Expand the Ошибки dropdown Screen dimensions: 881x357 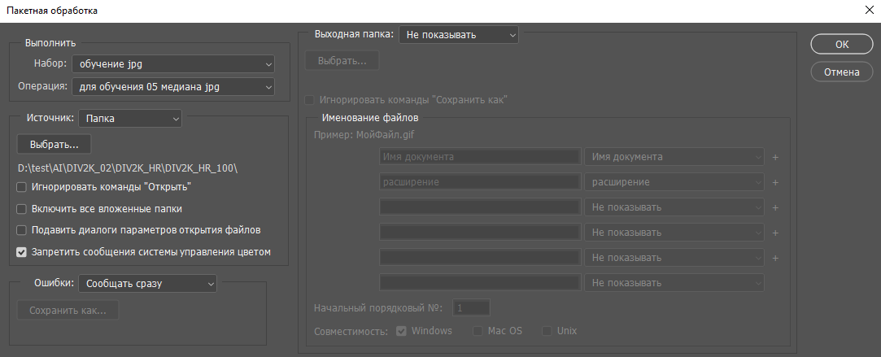(x=148, y=283)
